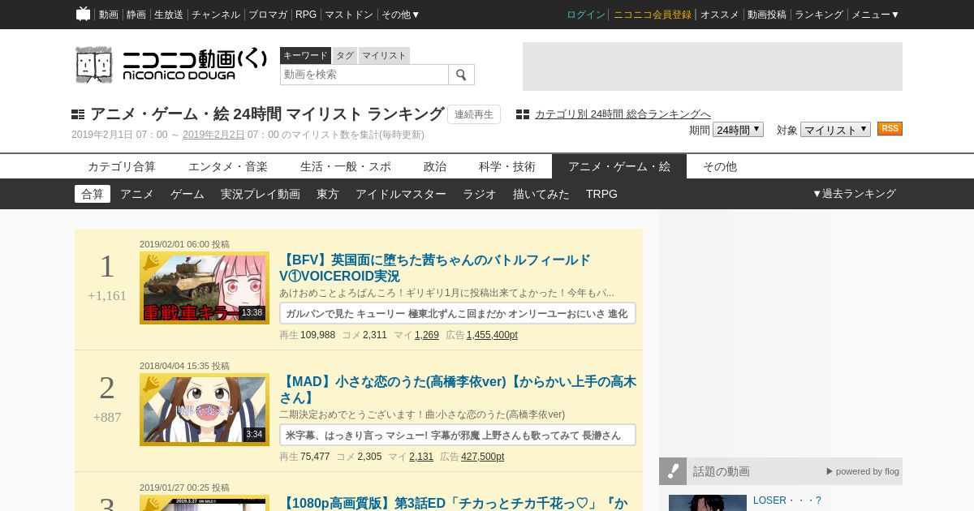Switch to 科学・技術 category tab
Screen dimensions: 974x511
click(x=507, y=166)
